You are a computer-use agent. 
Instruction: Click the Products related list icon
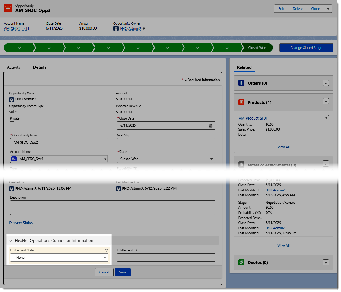coord(241,102)
